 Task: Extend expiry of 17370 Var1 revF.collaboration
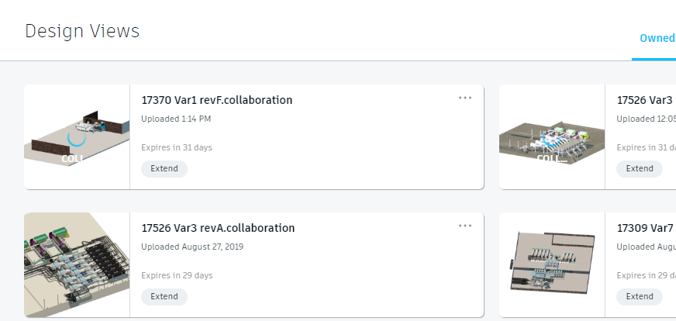click(164, 168)
